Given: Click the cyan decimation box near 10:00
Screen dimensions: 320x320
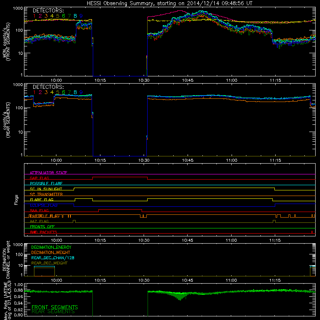Looking at the screenshot, I should 44,266.
